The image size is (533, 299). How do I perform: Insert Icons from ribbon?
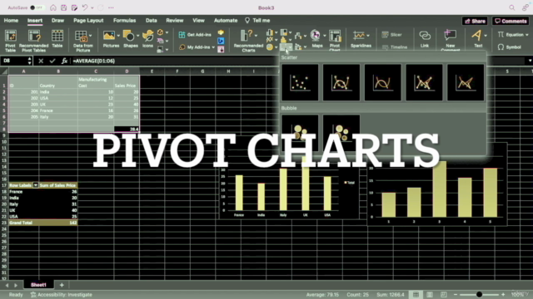(x=148, y=39)
